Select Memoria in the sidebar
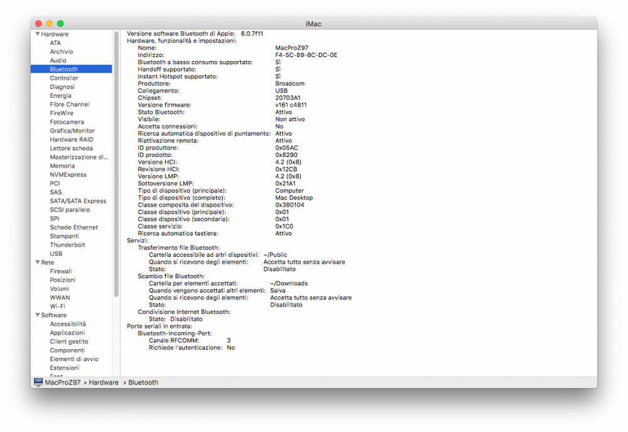Viewport: 628px width, 432px height. [x=62, y=166]
